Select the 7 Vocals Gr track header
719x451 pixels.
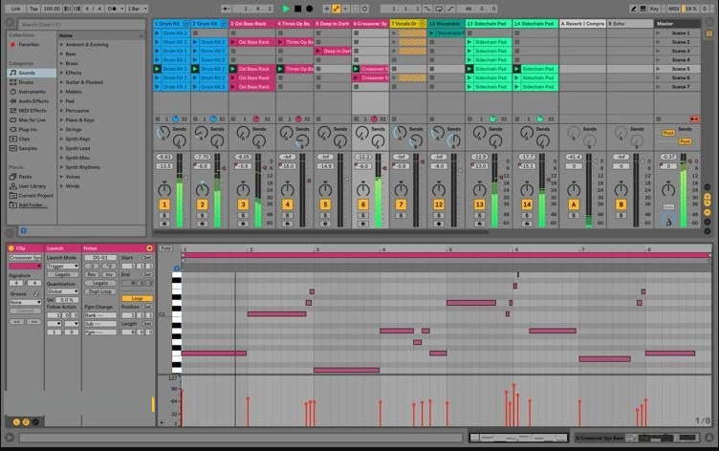[x=407, y=23]
